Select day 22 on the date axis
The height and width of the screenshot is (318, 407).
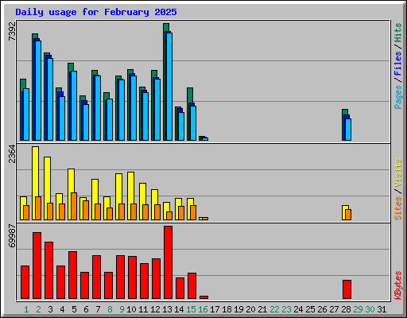[x=274, y=309]
